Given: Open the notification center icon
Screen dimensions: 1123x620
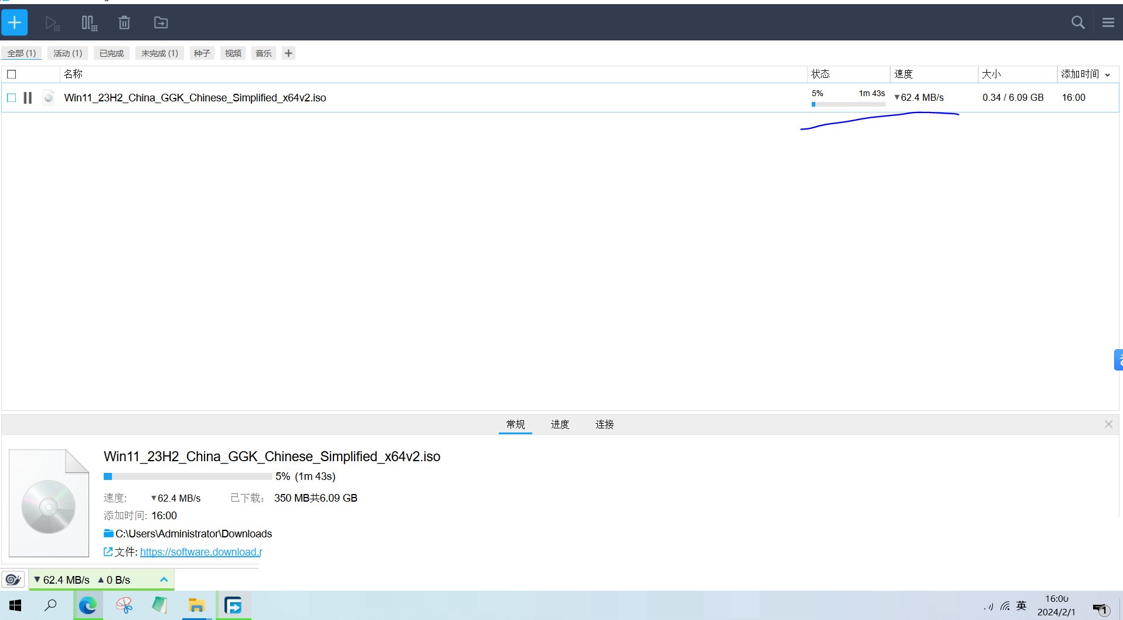Looking at the screenshot, I should [x=1101, y=609].
